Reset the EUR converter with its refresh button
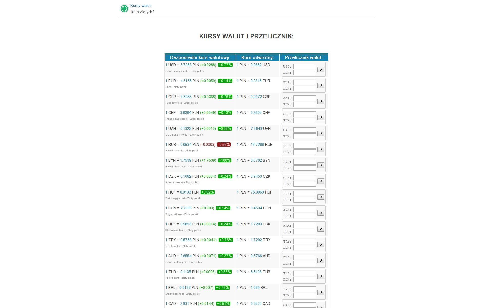The image size is (493, 308). click(x=321, y=85)
